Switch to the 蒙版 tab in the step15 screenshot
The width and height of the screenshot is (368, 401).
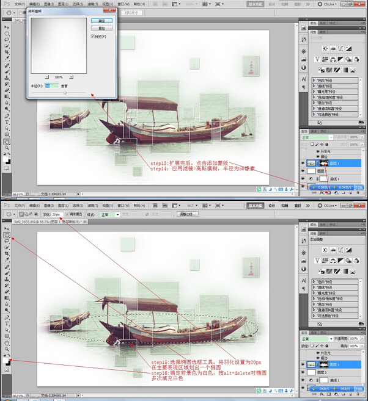point(322,234)
